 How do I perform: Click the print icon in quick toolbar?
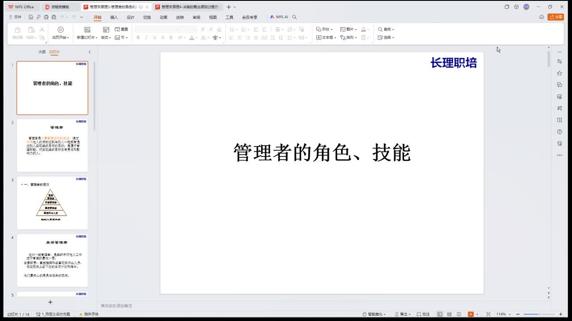pyautogui.click(x=46, y=17)
